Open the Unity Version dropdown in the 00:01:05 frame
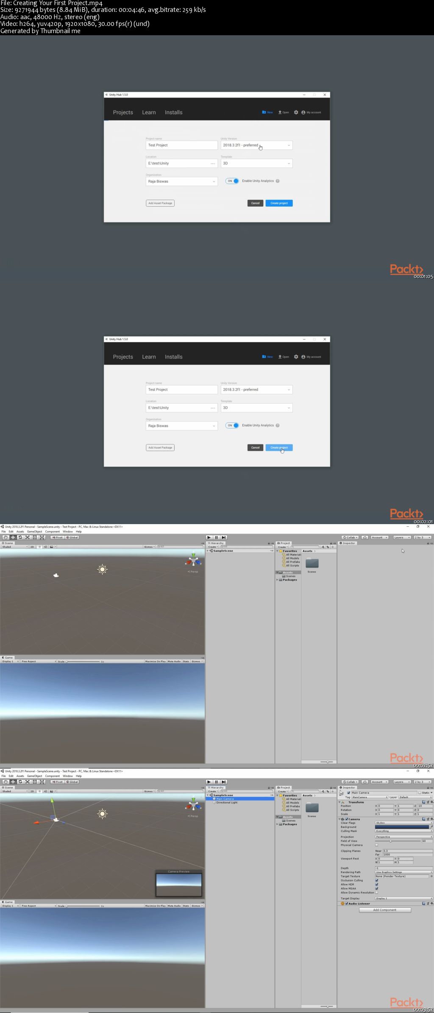The height and width of the screenshot is (1013, 434). (256, 145)
